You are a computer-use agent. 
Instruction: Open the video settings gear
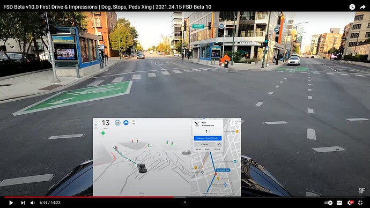click(350, 203)
